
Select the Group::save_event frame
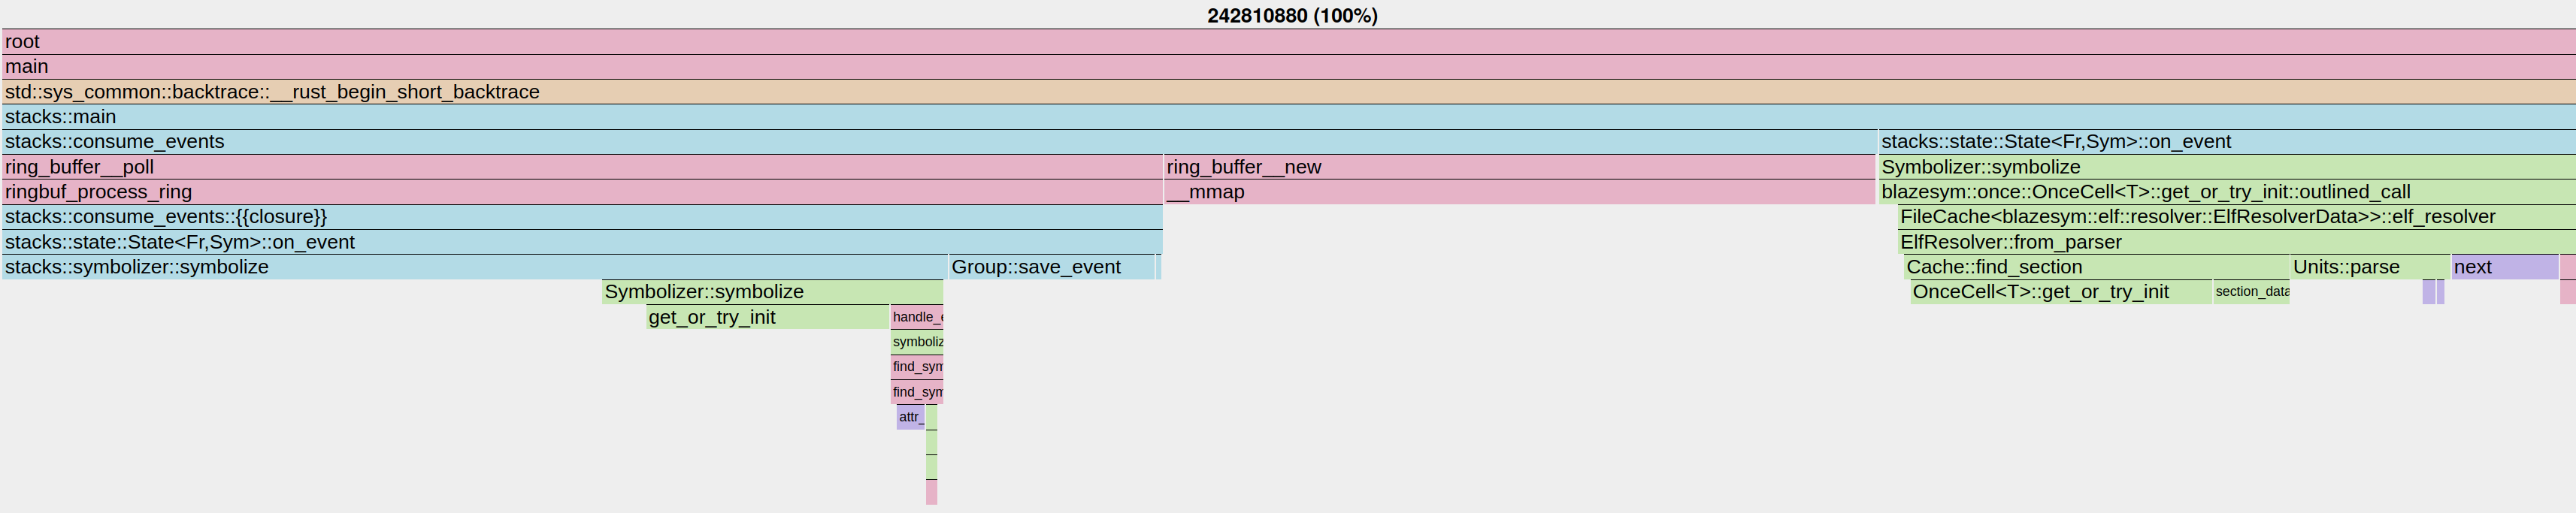click(1051, 267)
